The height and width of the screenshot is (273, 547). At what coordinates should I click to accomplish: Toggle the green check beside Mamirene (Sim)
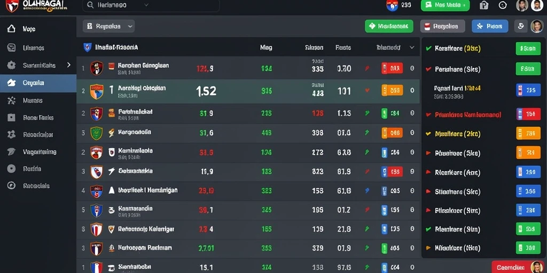(429, 229)
